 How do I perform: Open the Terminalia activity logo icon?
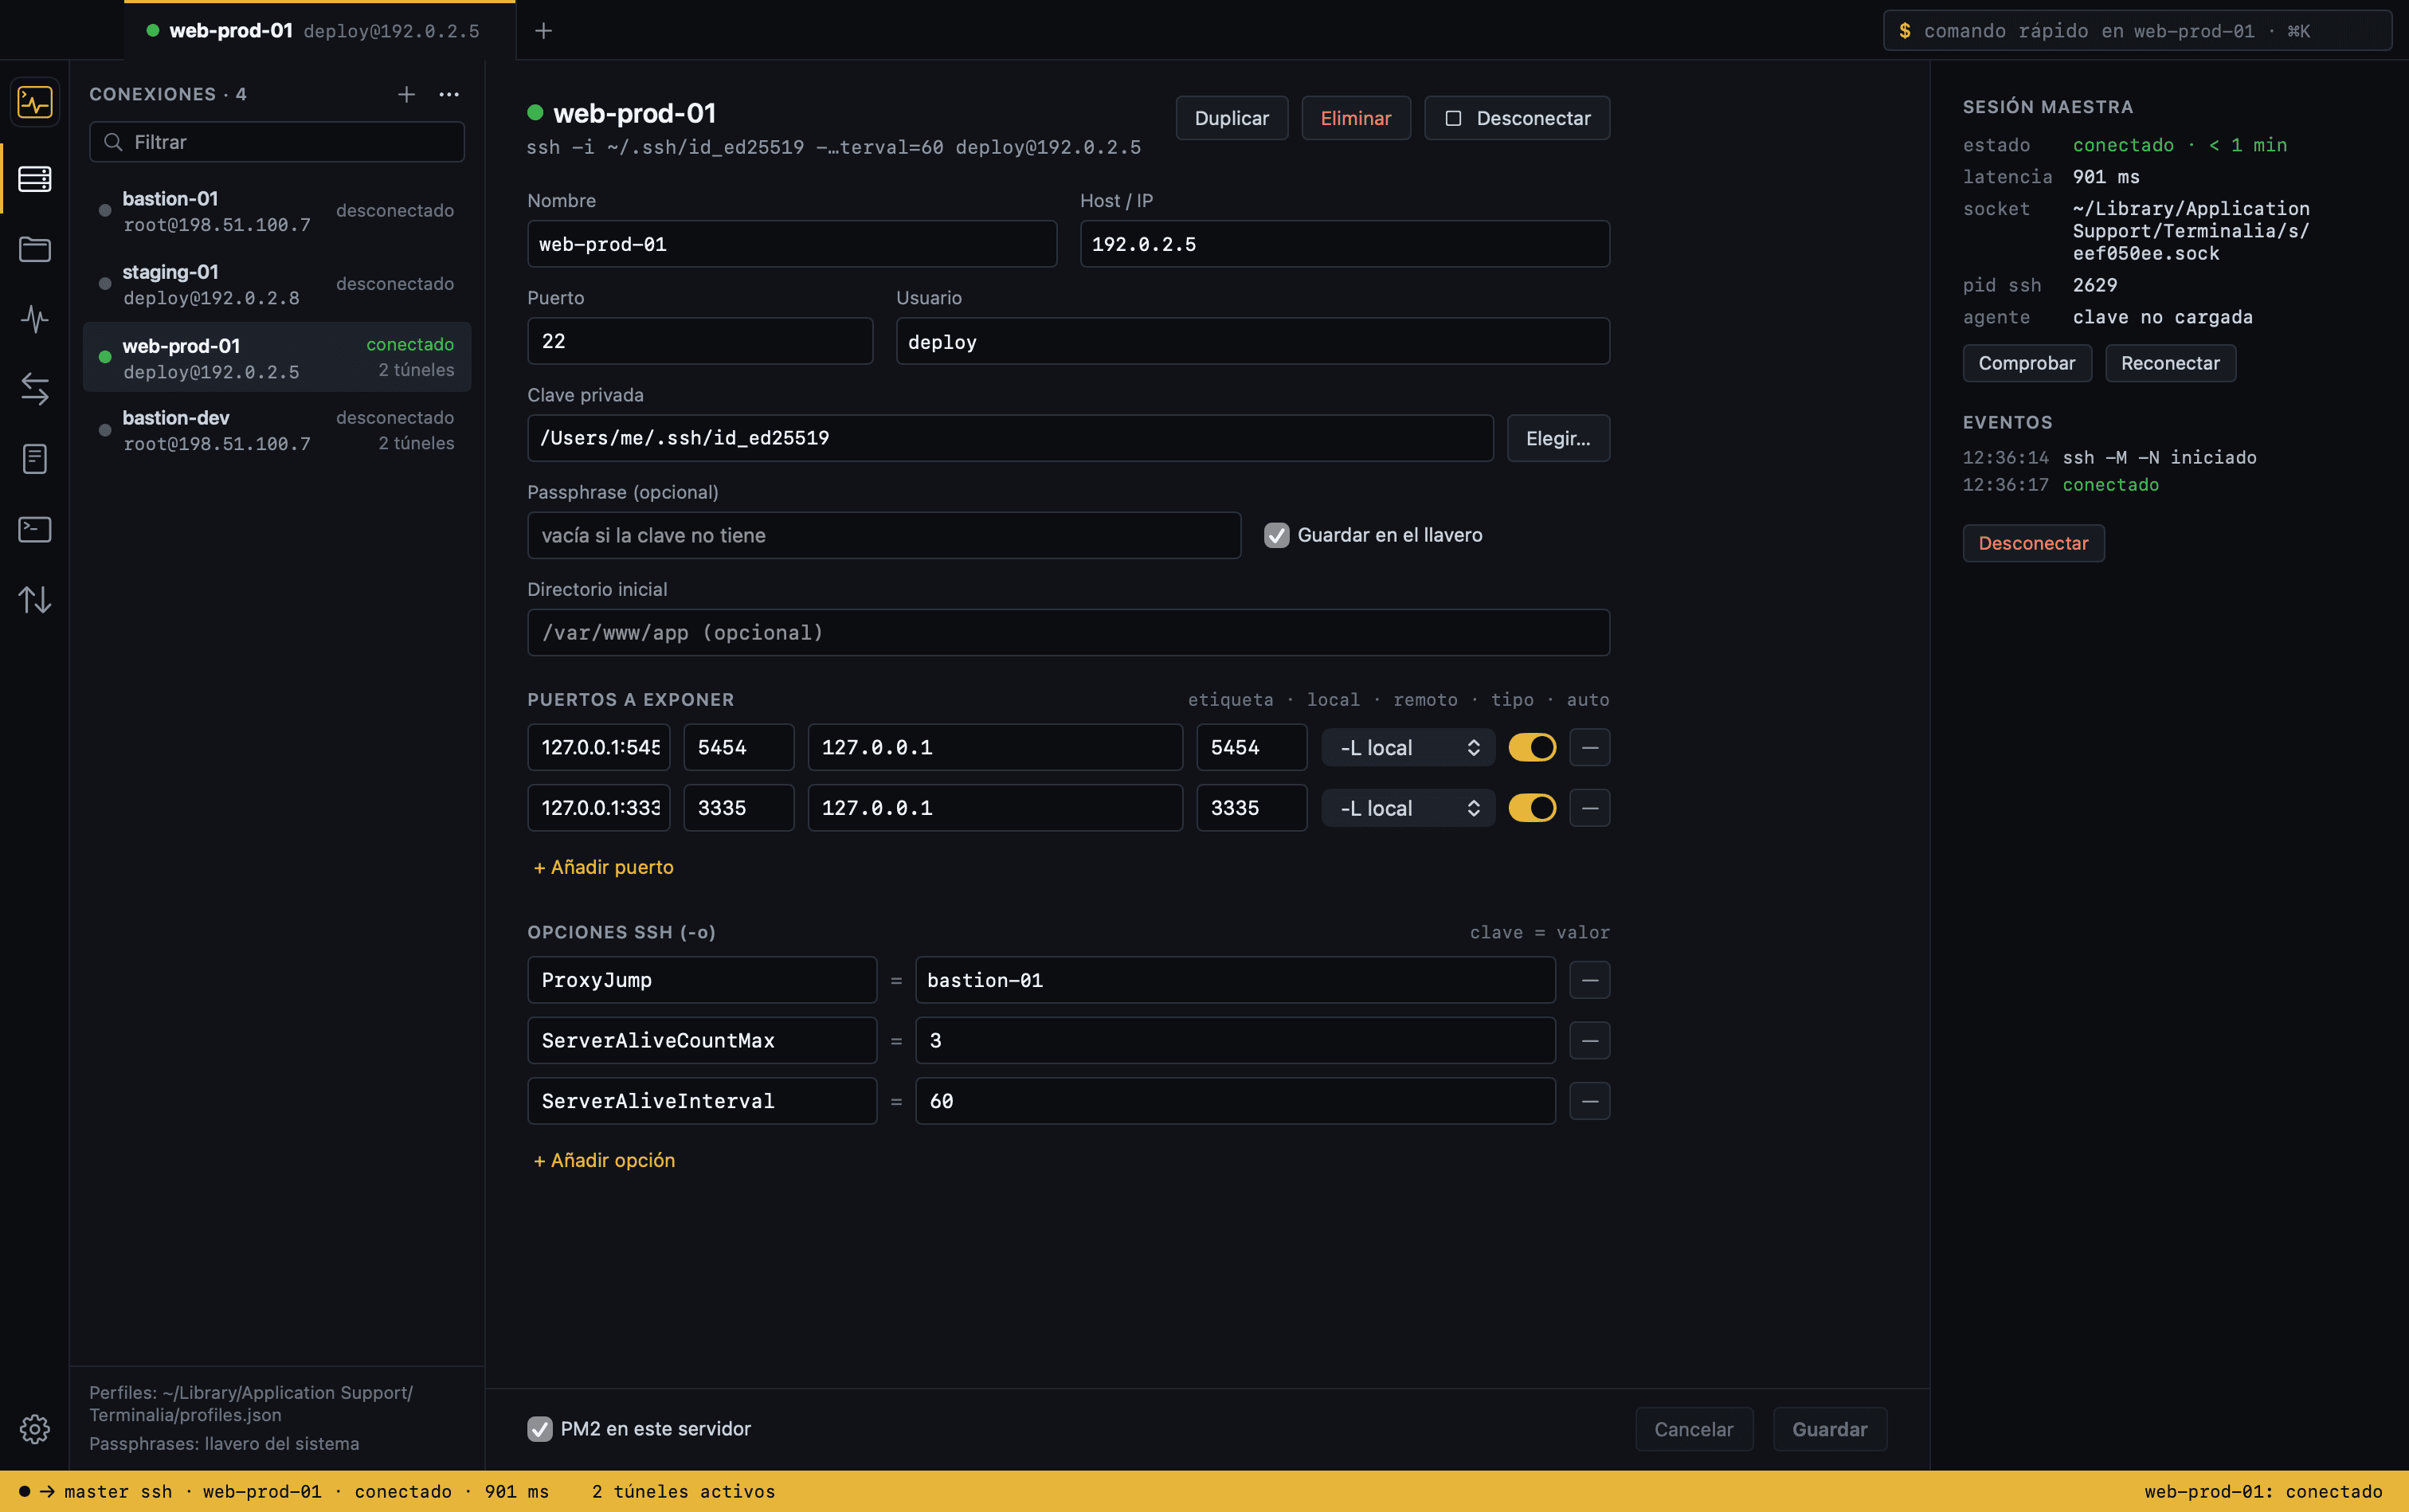(35, 102)
